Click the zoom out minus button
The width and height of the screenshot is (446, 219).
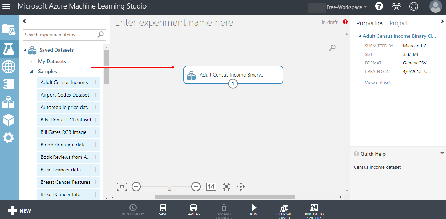pyautogui.click(x=136, y=187)
